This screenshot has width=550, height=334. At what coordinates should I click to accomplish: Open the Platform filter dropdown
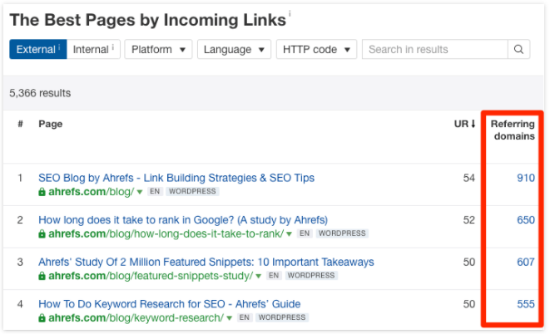click(158, 49)
